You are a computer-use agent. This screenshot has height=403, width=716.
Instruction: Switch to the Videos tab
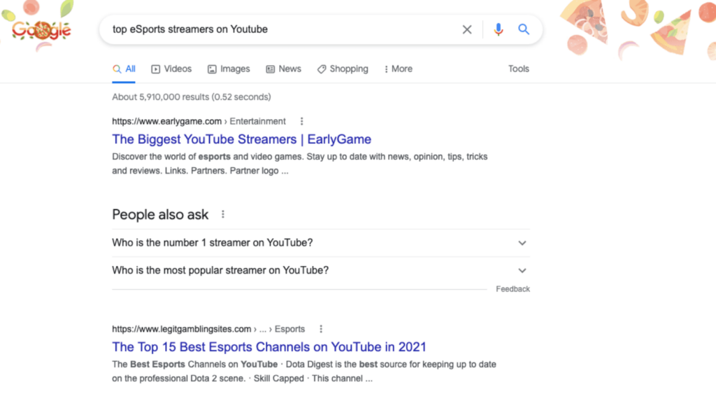tap(171, 69)
